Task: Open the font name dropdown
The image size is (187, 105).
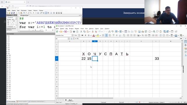Action: [x=72, y=35]
